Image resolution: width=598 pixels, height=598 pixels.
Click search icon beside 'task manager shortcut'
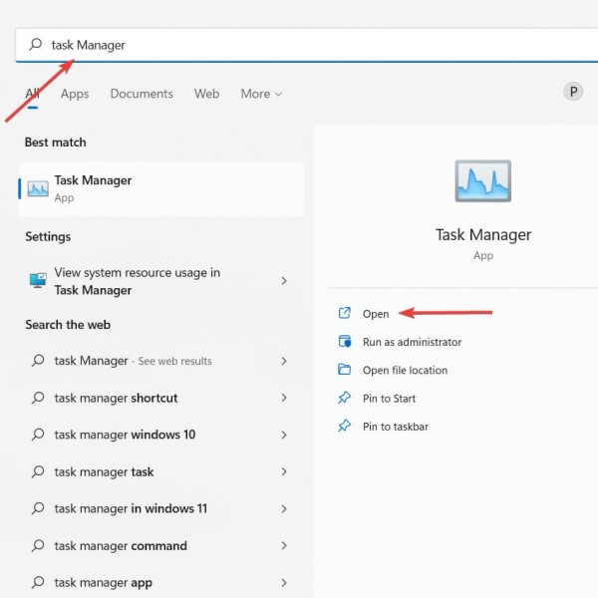click(x=38, y=398)
